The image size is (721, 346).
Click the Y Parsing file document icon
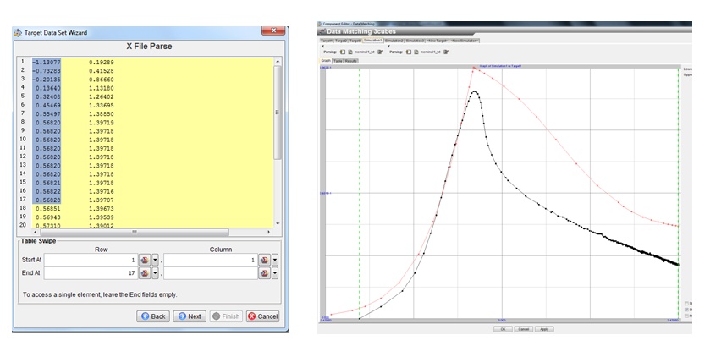(x=416, y=52)
